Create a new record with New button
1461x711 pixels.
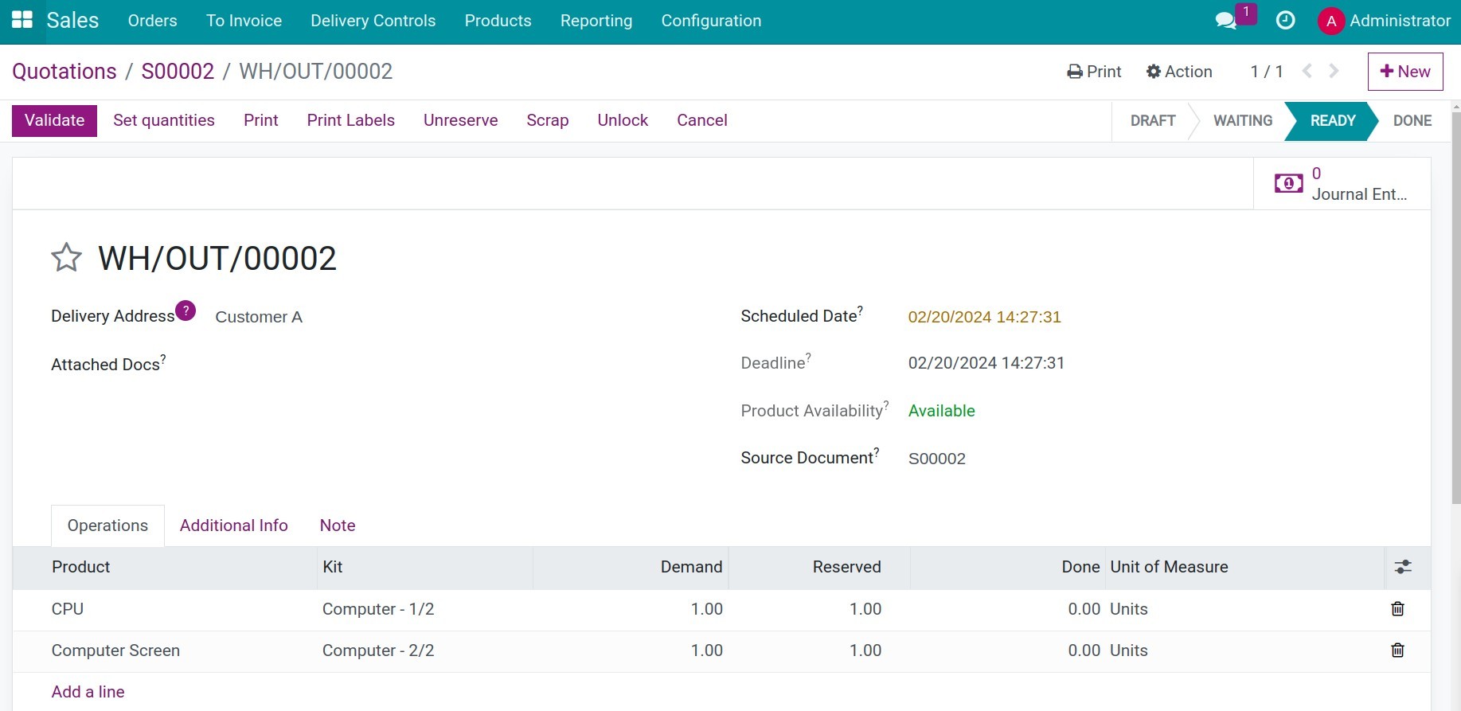[1405, 72]
